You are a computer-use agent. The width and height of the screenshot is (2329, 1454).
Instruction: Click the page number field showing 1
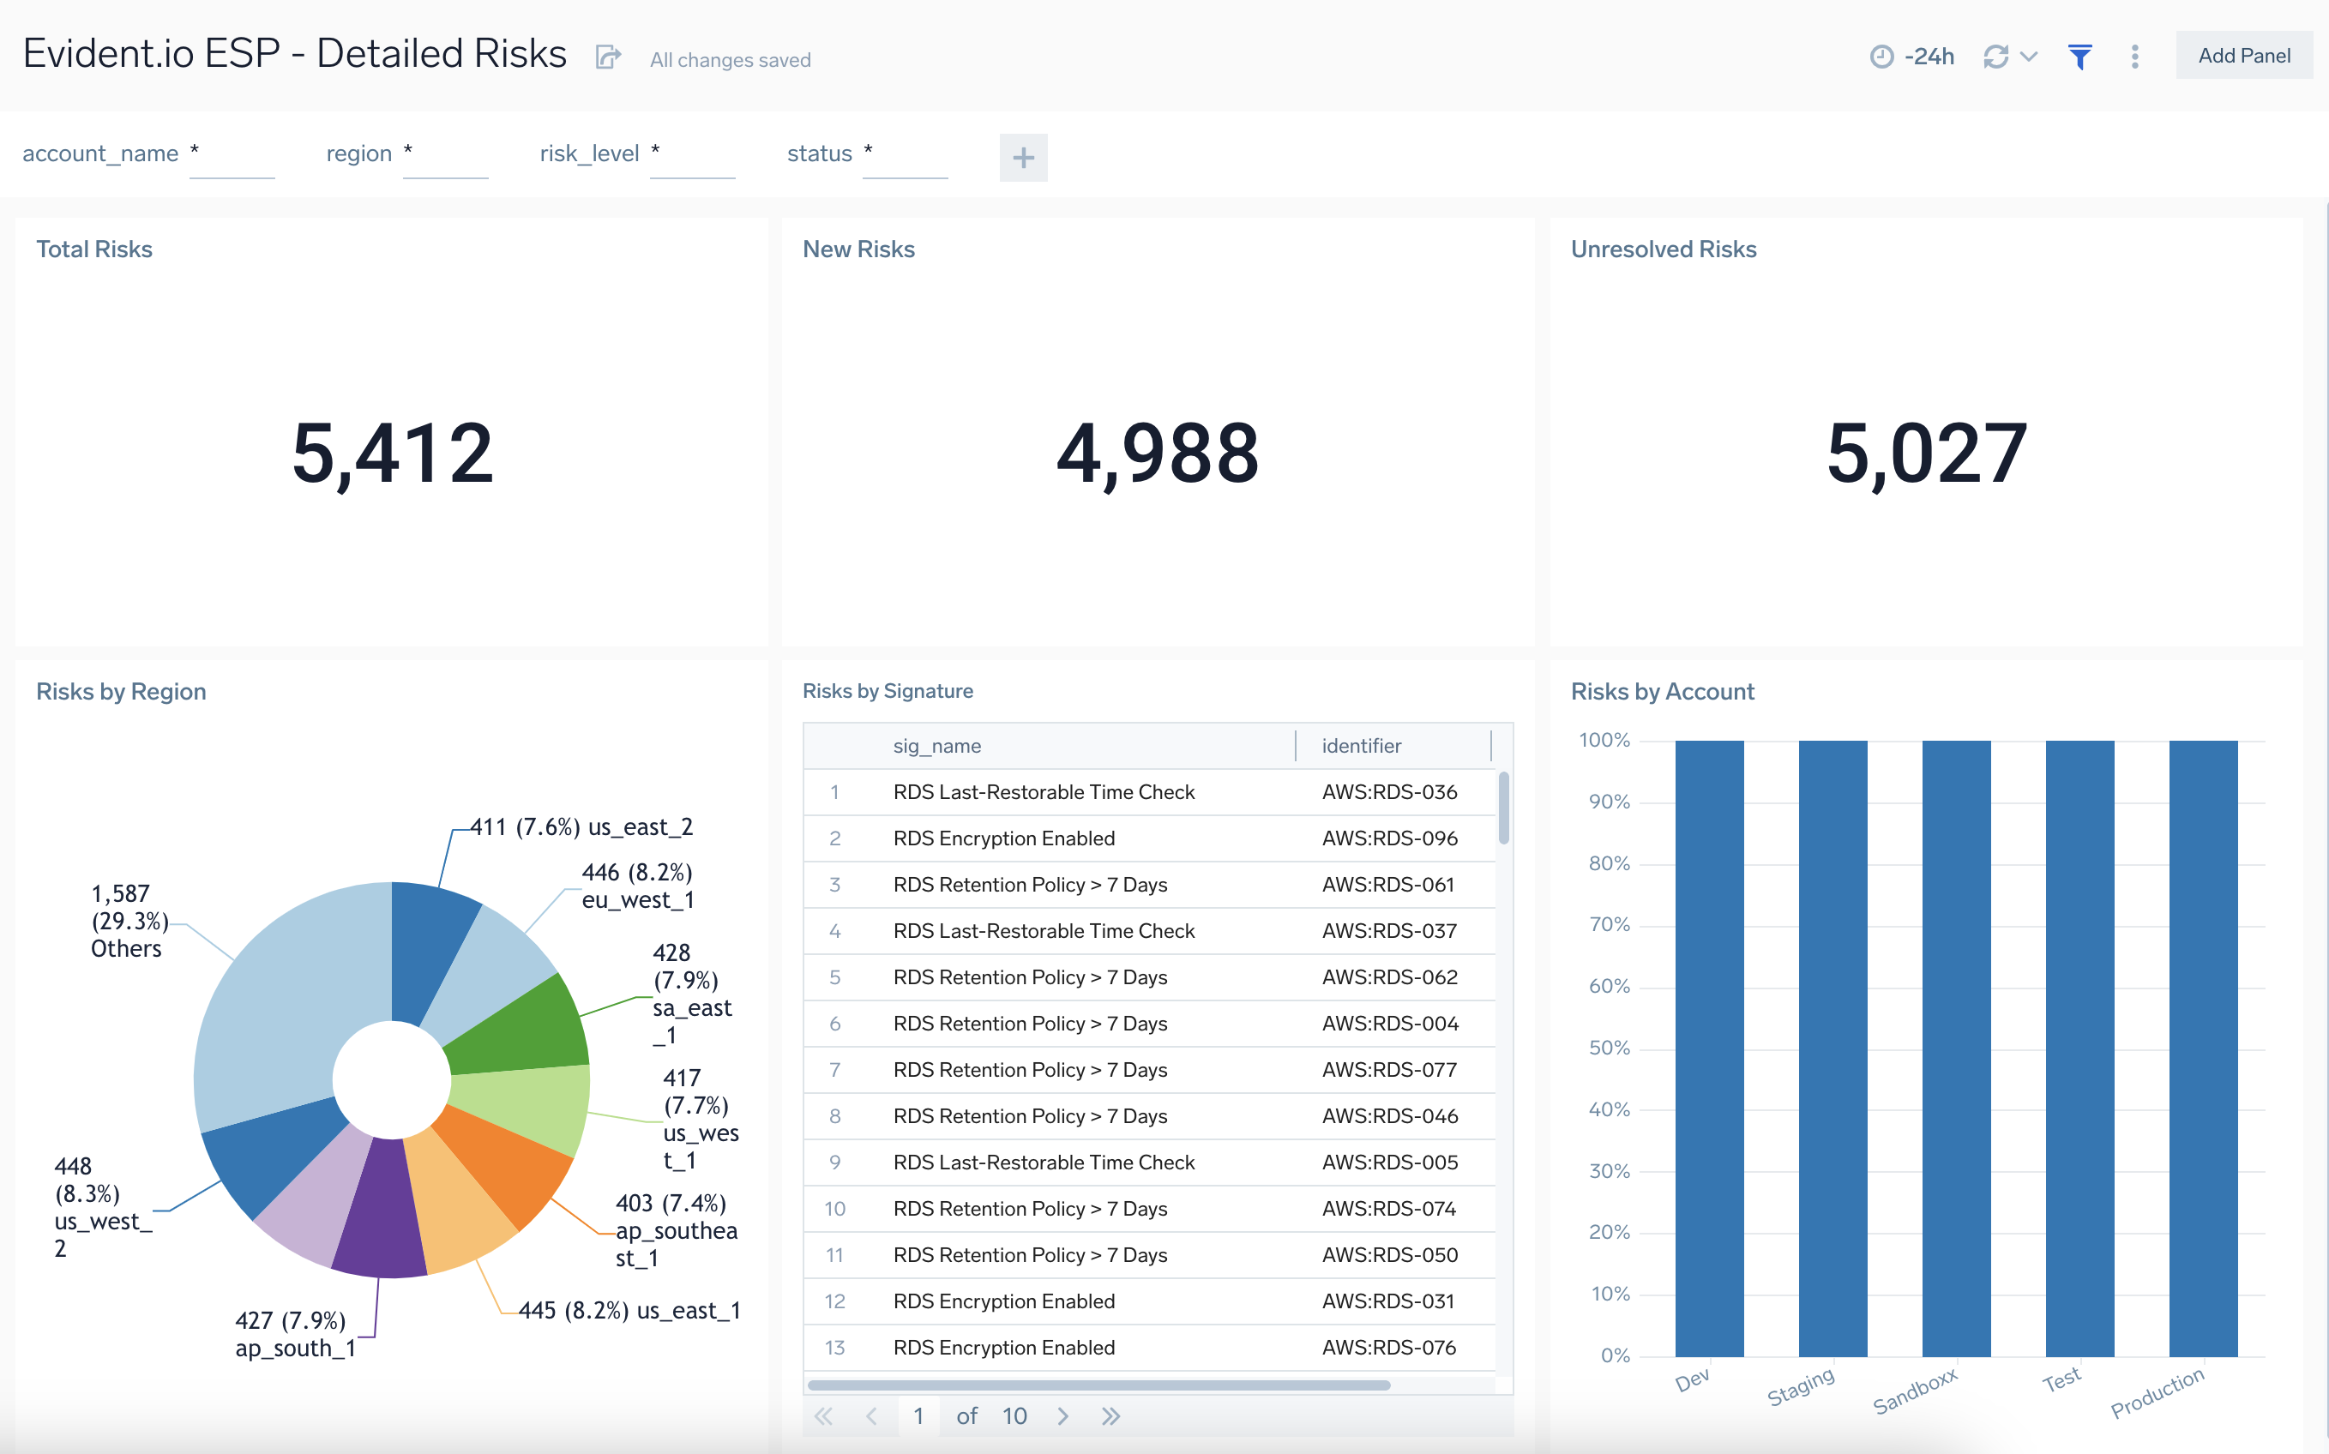tap(918, 1415)
